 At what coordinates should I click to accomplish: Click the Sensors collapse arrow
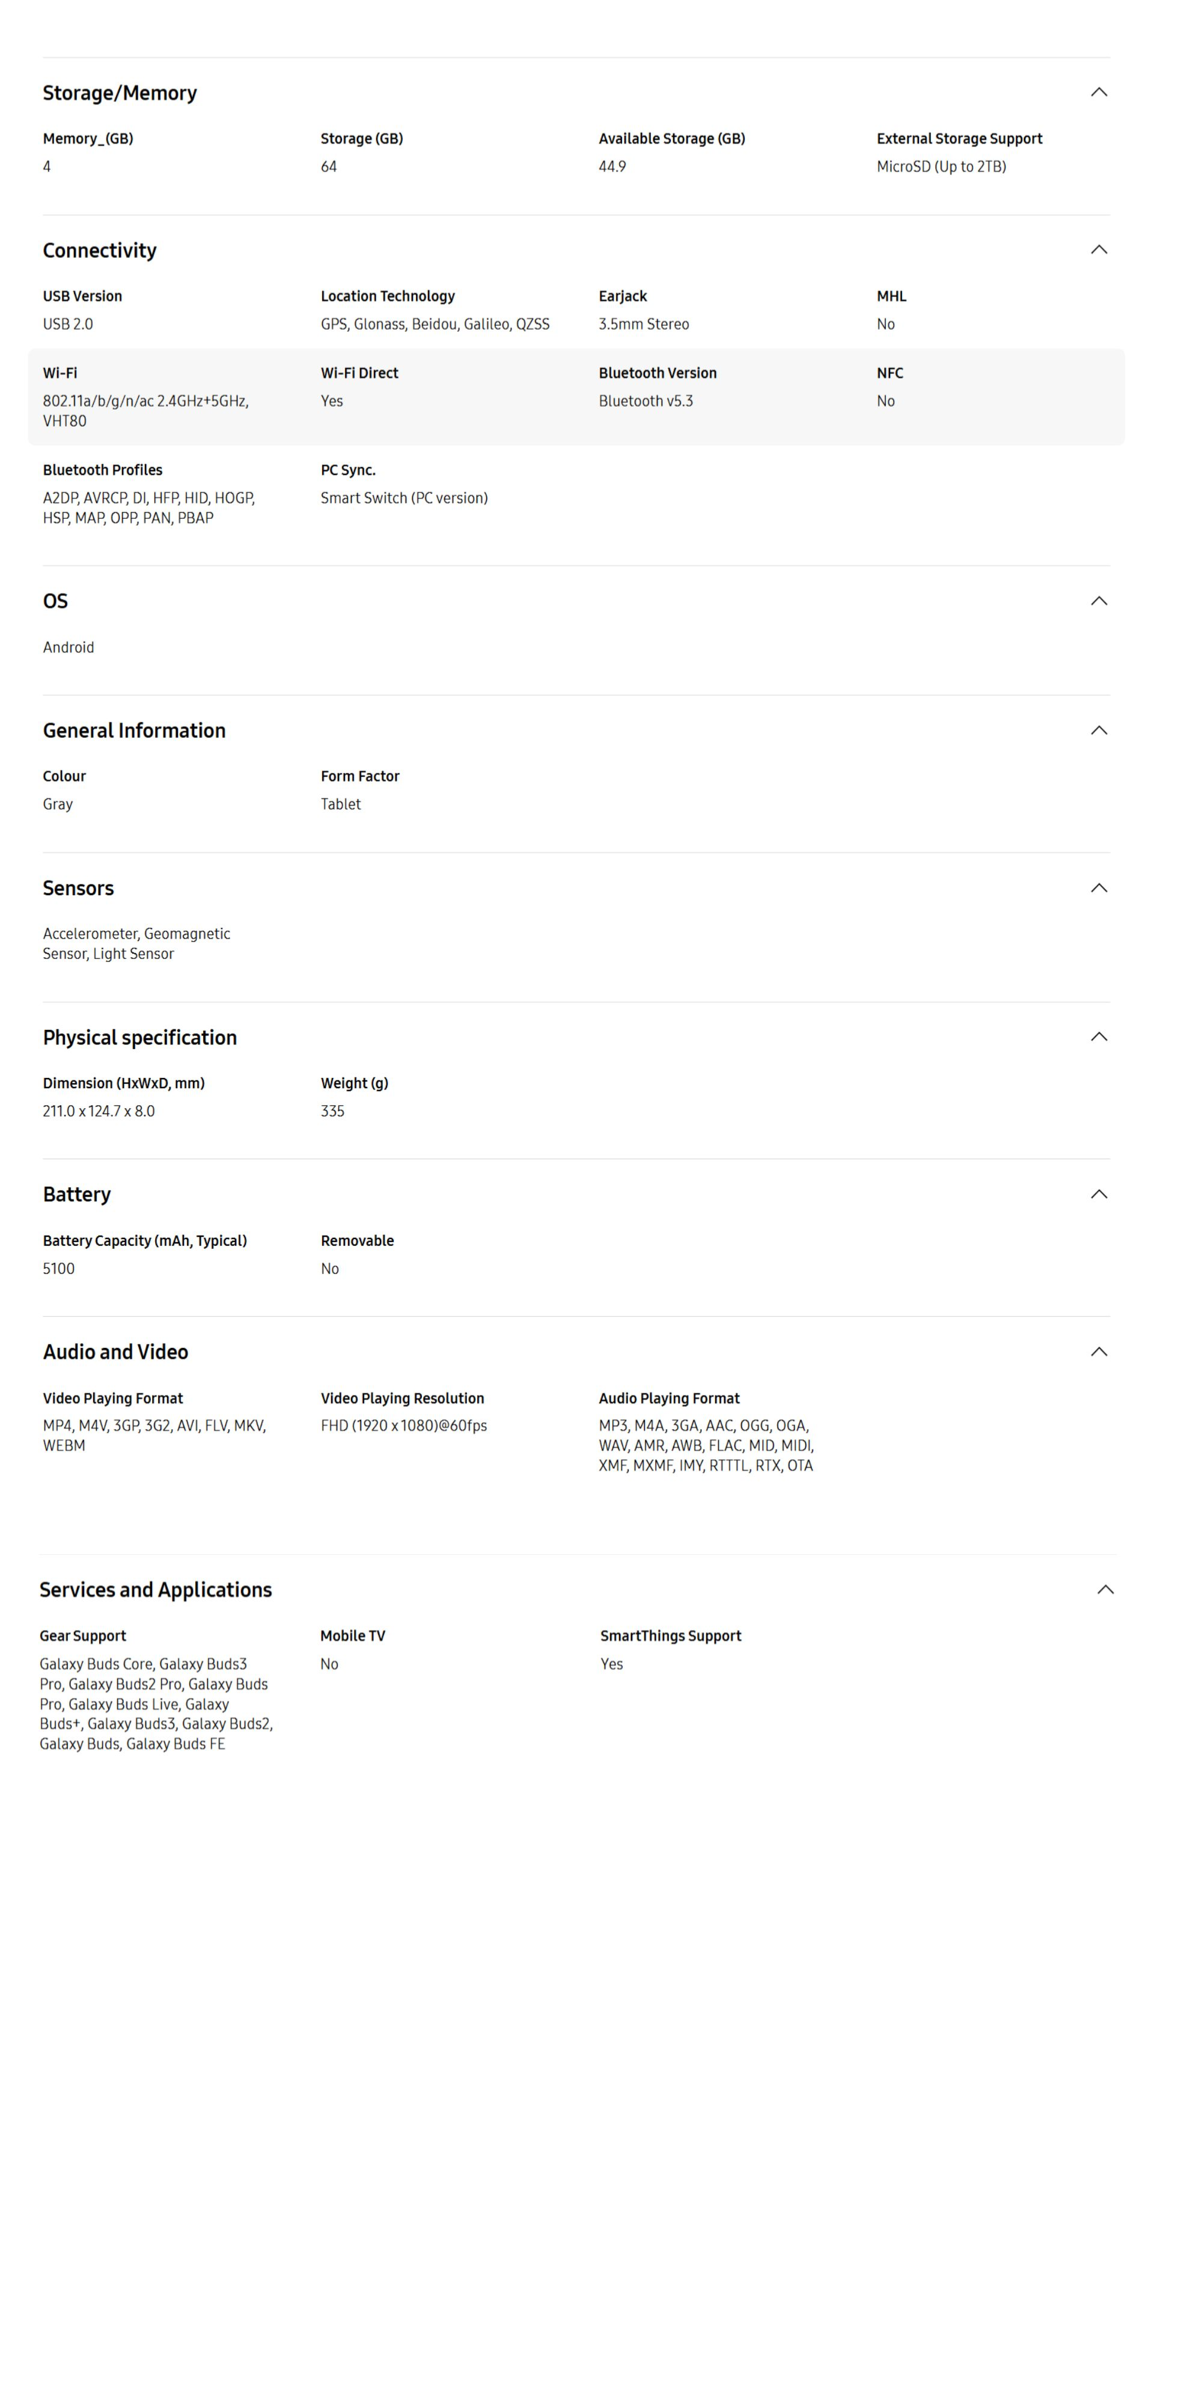(1099, 887)
